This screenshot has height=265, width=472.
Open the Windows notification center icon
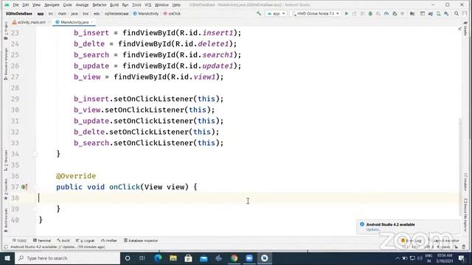click(x=462, y=258)
